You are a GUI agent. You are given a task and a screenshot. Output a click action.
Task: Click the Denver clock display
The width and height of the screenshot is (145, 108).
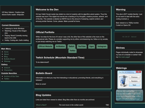click(129, 37)
